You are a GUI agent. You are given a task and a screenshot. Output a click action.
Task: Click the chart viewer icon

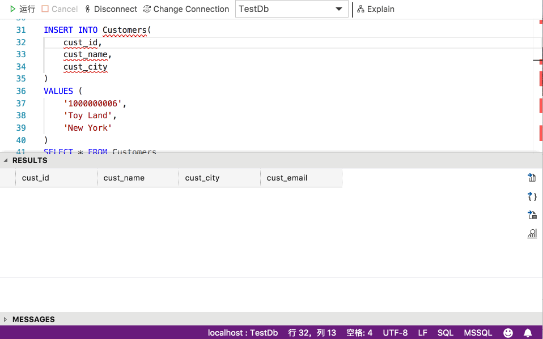[x=532, y=234]
